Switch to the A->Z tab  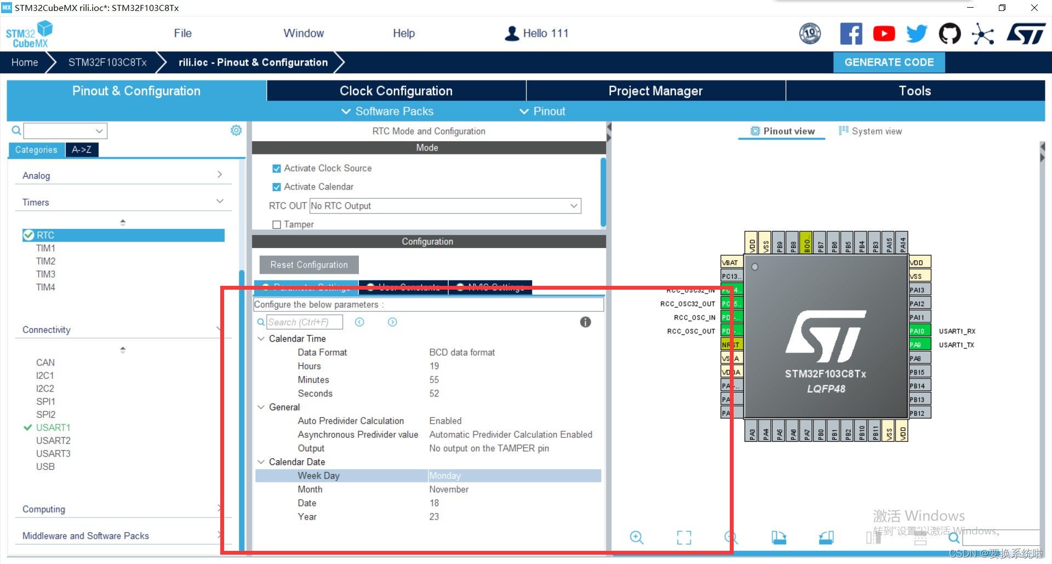(x=82, y=149)
